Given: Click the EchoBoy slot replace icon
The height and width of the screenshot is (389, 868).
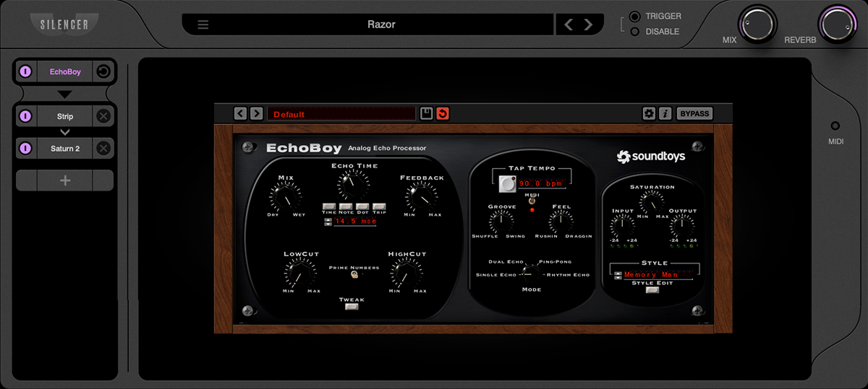Looking at the screenshot, I should [103, 71].
